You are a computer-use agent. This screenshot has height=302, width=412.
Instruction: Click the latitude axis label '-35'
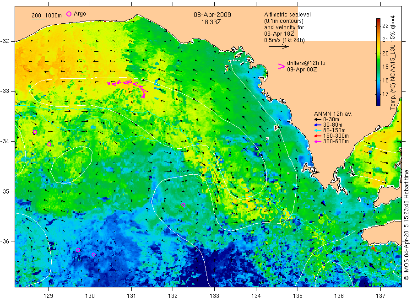coord(5,192)
